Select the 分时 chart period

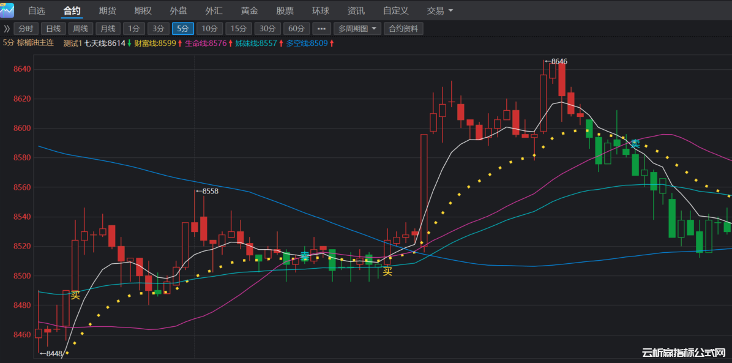click(x=26, y=29)
